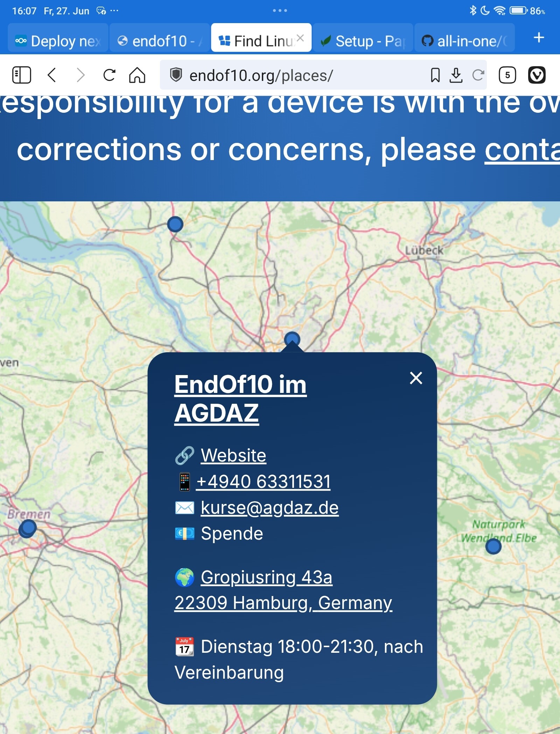560x734 pixels.
Task: Add a new tab with plus
Action: (x=539, y=37)
